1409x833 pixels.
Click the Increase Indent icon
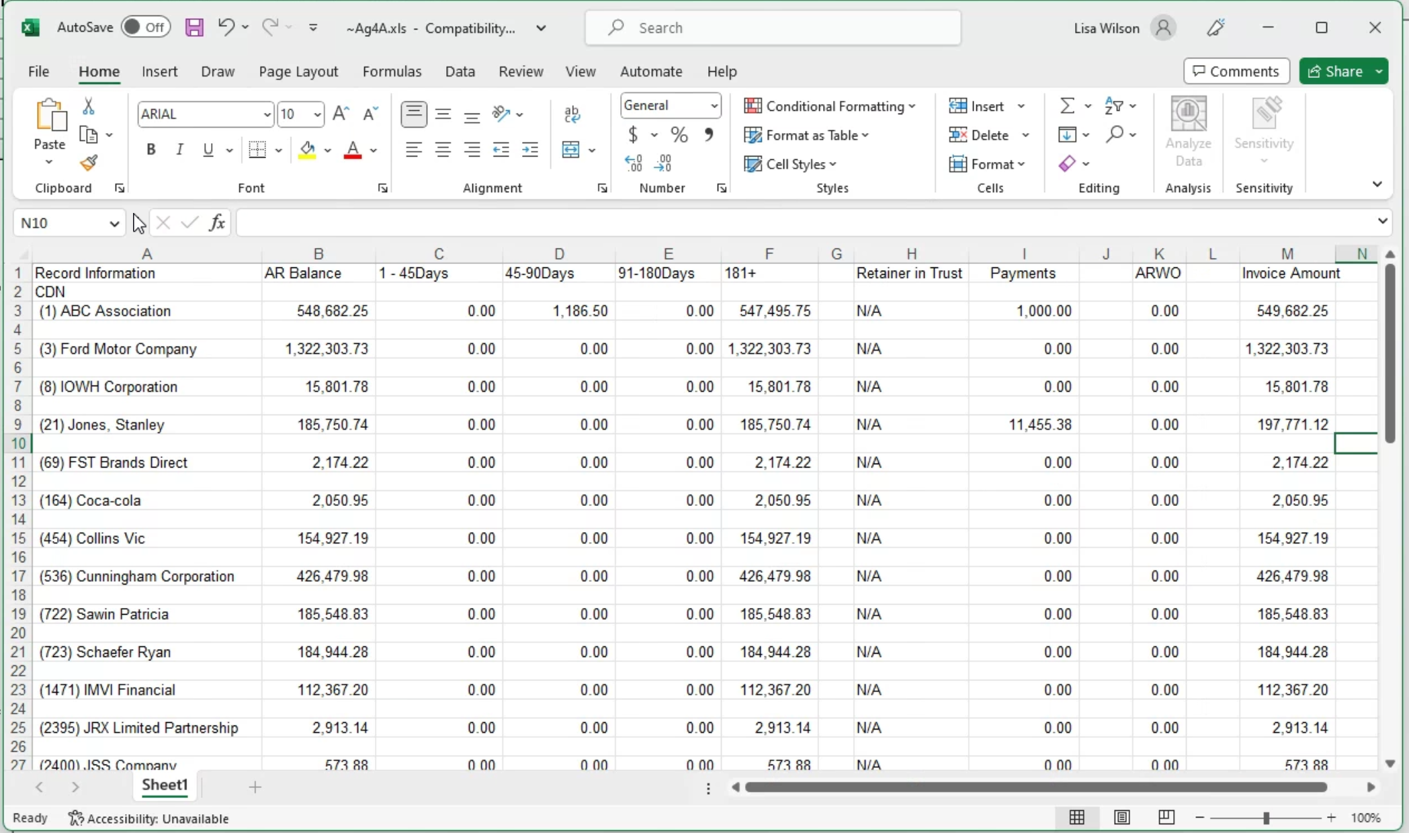pos(530,150)
